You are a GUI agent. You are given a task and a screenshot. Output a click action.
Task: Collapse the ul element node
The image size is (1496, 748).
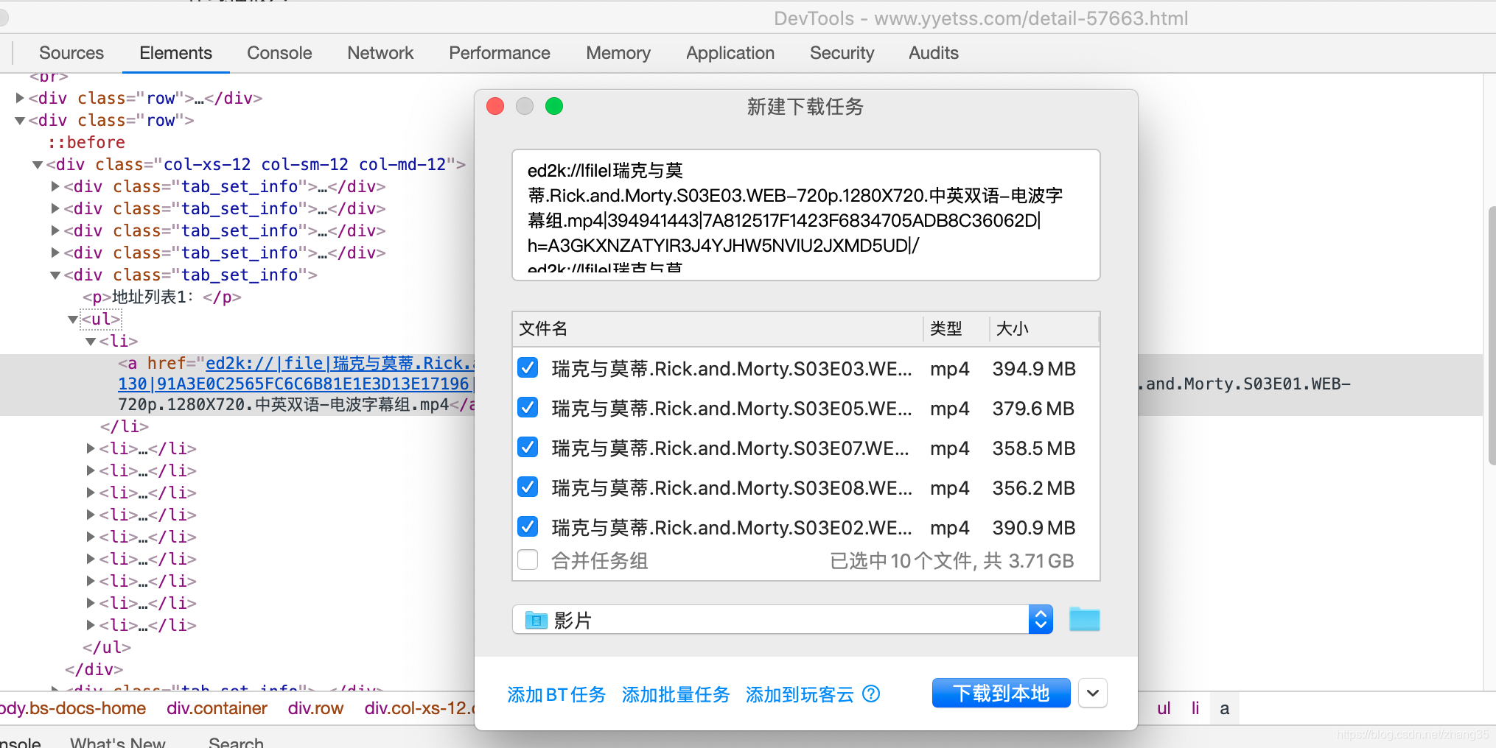coord(73,319)
